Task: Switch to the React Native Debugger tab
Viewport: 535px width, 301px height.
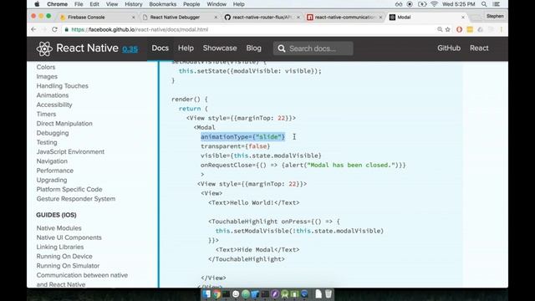Action: [x=175, y=17]
